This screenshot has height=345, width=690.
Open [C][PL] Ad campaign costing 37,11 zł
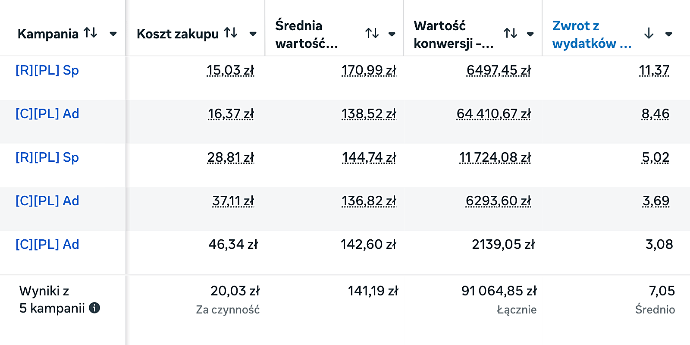47,201
